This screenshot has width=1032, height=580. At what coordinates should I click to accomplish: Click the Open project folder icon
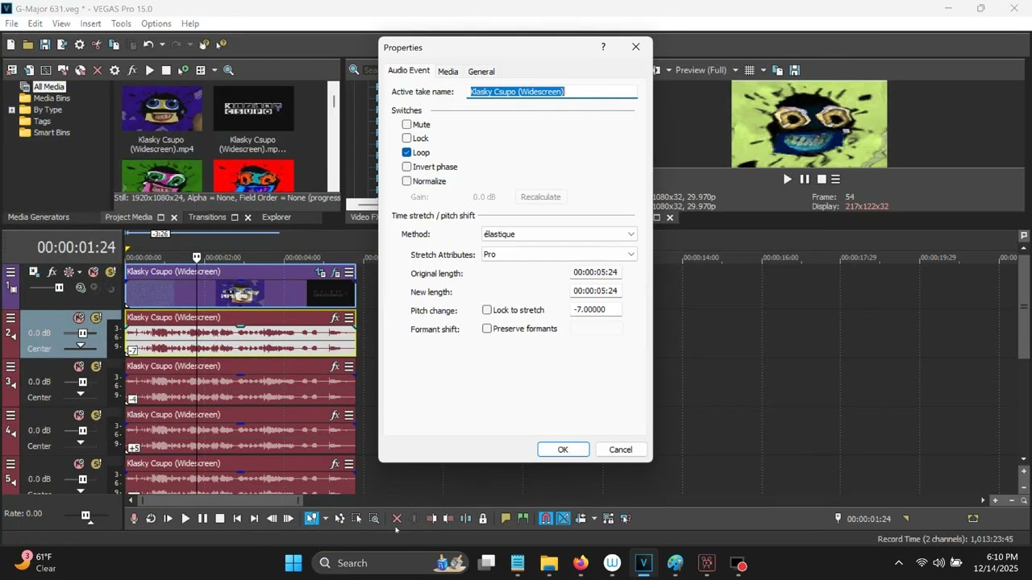pos(28,45)
